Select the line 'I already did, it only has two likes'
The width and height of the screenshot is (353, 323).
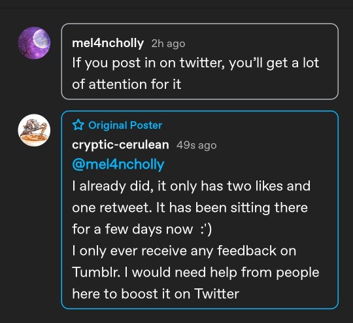191,186
